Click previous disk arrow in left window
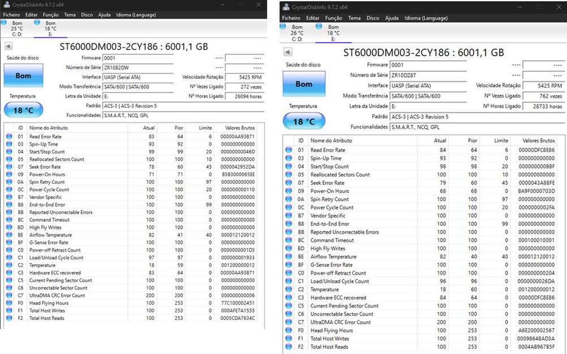Screen dimensions: 567x354 [x=9, y=46]
